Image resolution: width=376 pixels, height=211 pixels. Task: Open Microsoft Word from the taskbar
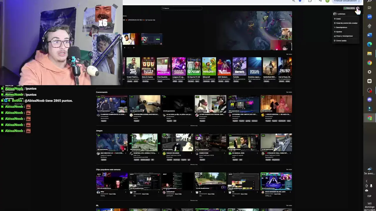point(370,35)
